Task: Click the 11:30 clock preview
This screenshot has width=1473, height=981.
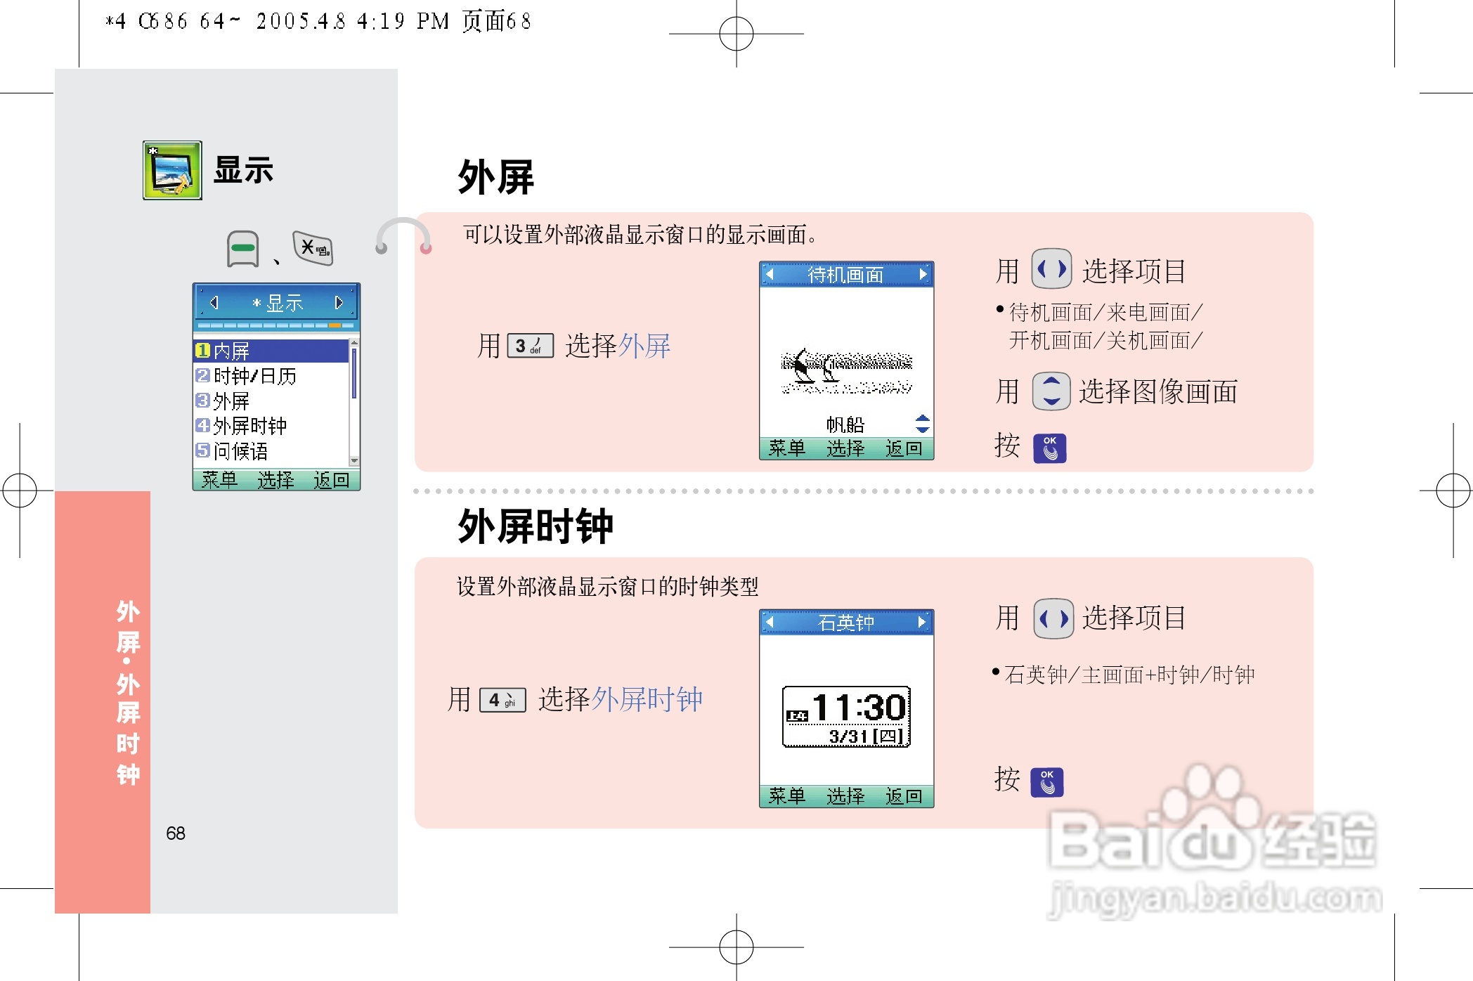Action: [x=846, y=716]
